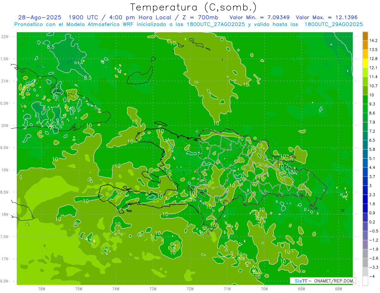
Task: Click the "Valor Max. = 12.1396" value
Action: click(x=326, y=17)
